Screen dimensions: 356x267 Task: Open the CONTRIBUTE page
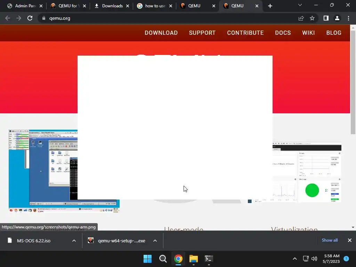tap(245, 33)
